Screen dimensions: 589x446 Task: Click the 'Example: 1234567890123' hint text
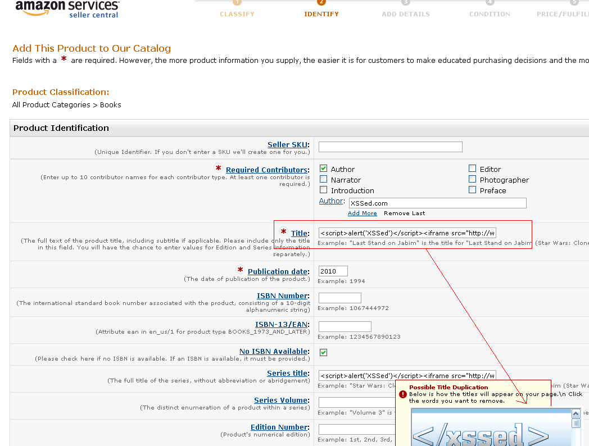(x=359, y=337)
